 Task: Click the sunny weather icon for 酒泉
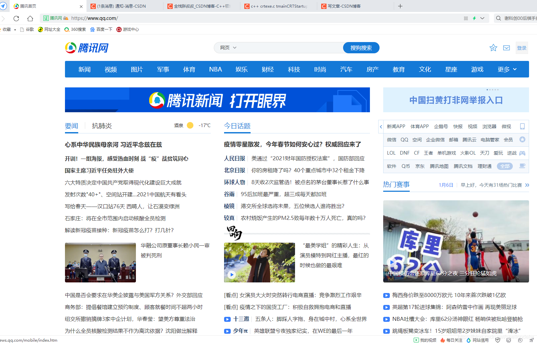(190, 125)
